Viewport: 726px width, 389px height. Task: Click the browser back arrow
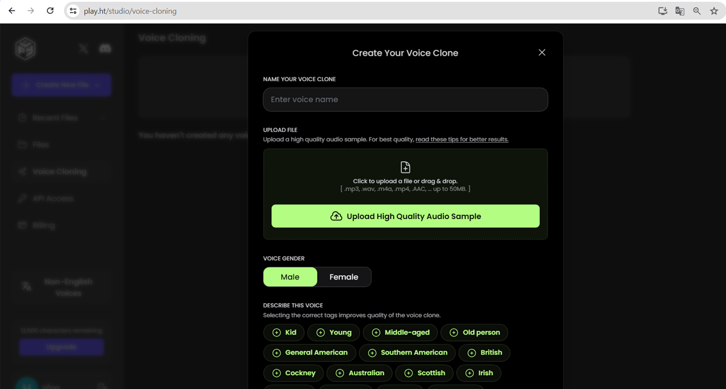11,11
